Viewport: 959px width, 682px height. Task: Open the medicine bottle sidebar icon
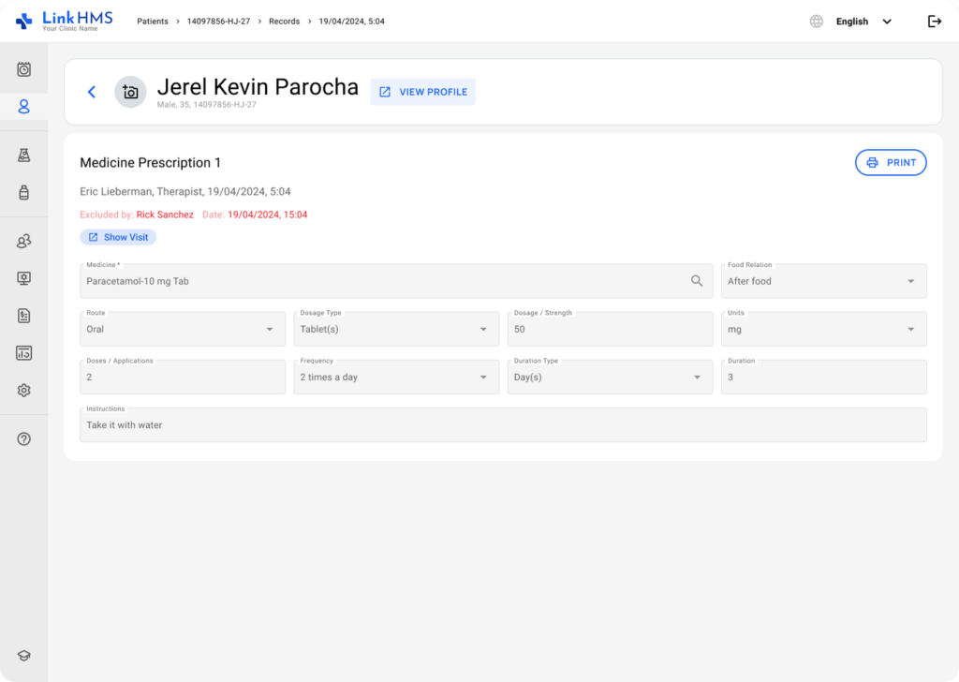24,192
